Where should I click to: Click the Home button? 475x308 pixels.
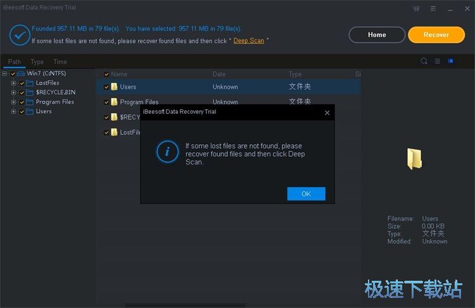tap(377, 35)
